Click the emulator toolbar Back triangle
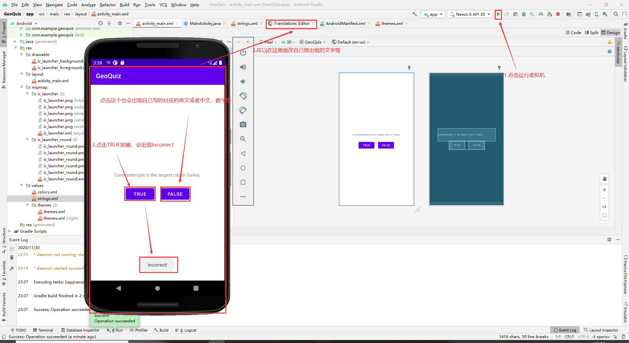Image resolution: width=629 pixels, height=343 pixels. pos(243,153)
